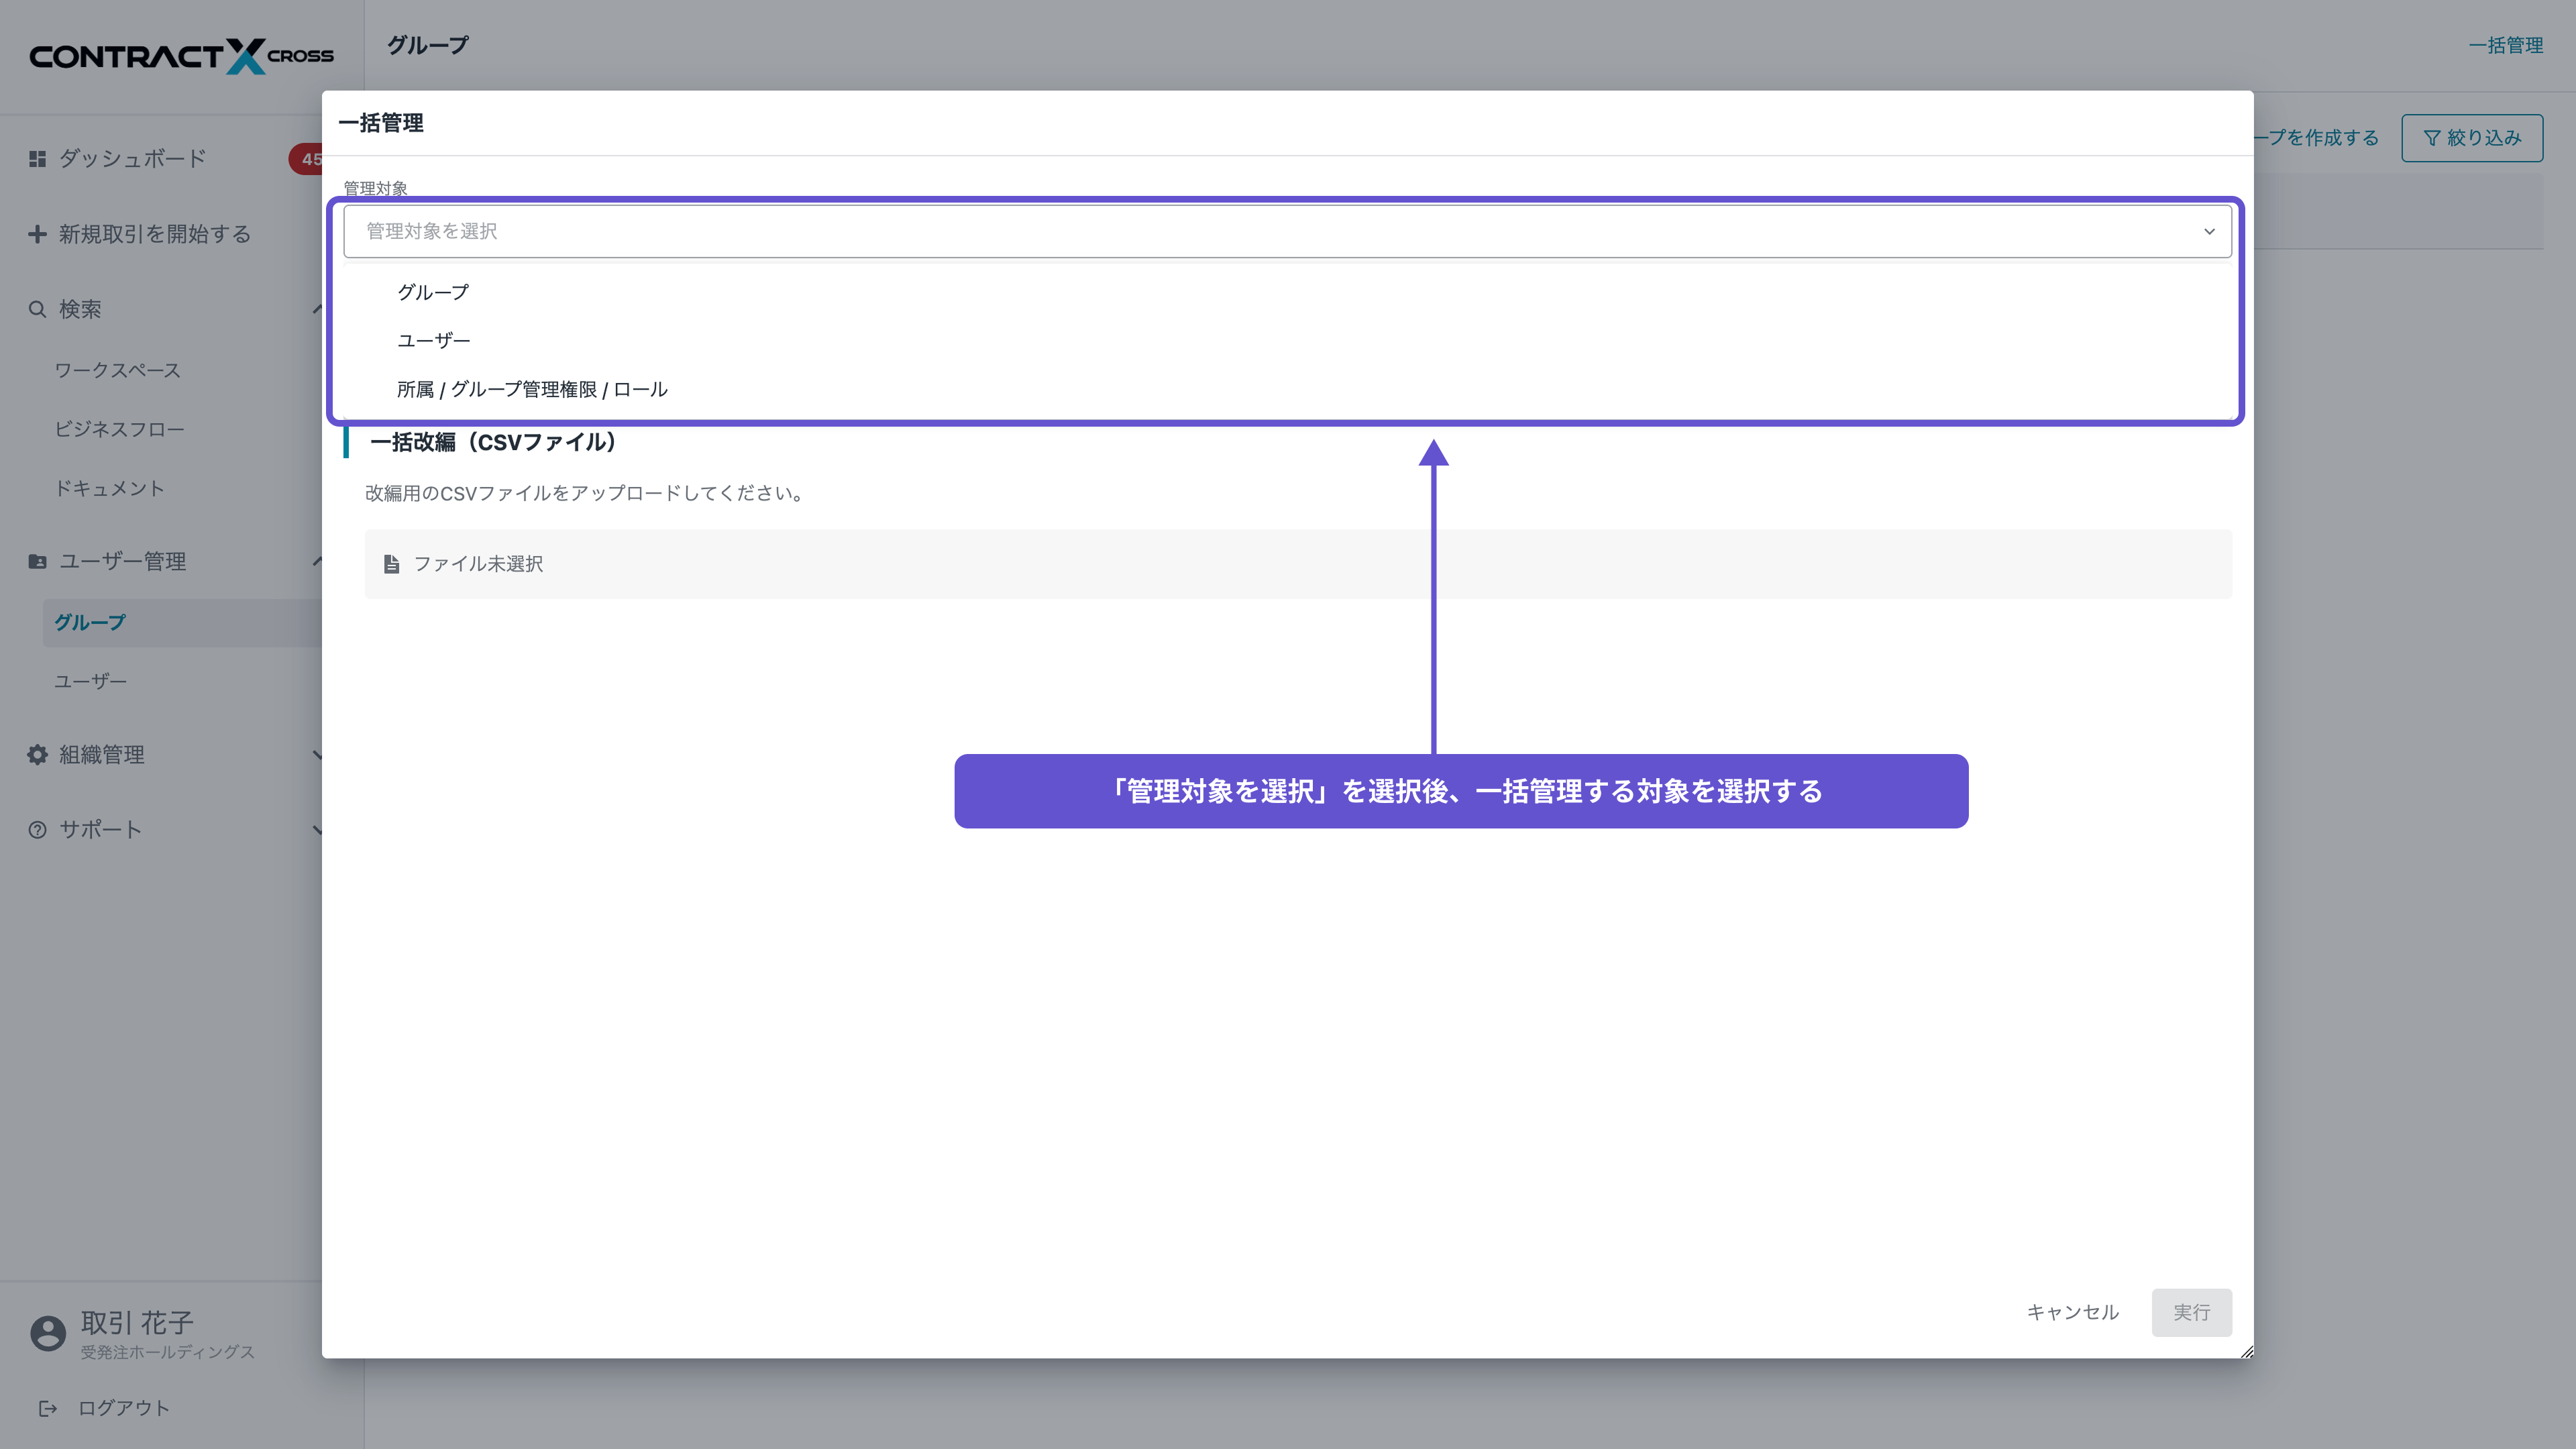Click 取引 花子 profile avatar
This screenshot has width=2576, height=1449.
coord(47,1332)
